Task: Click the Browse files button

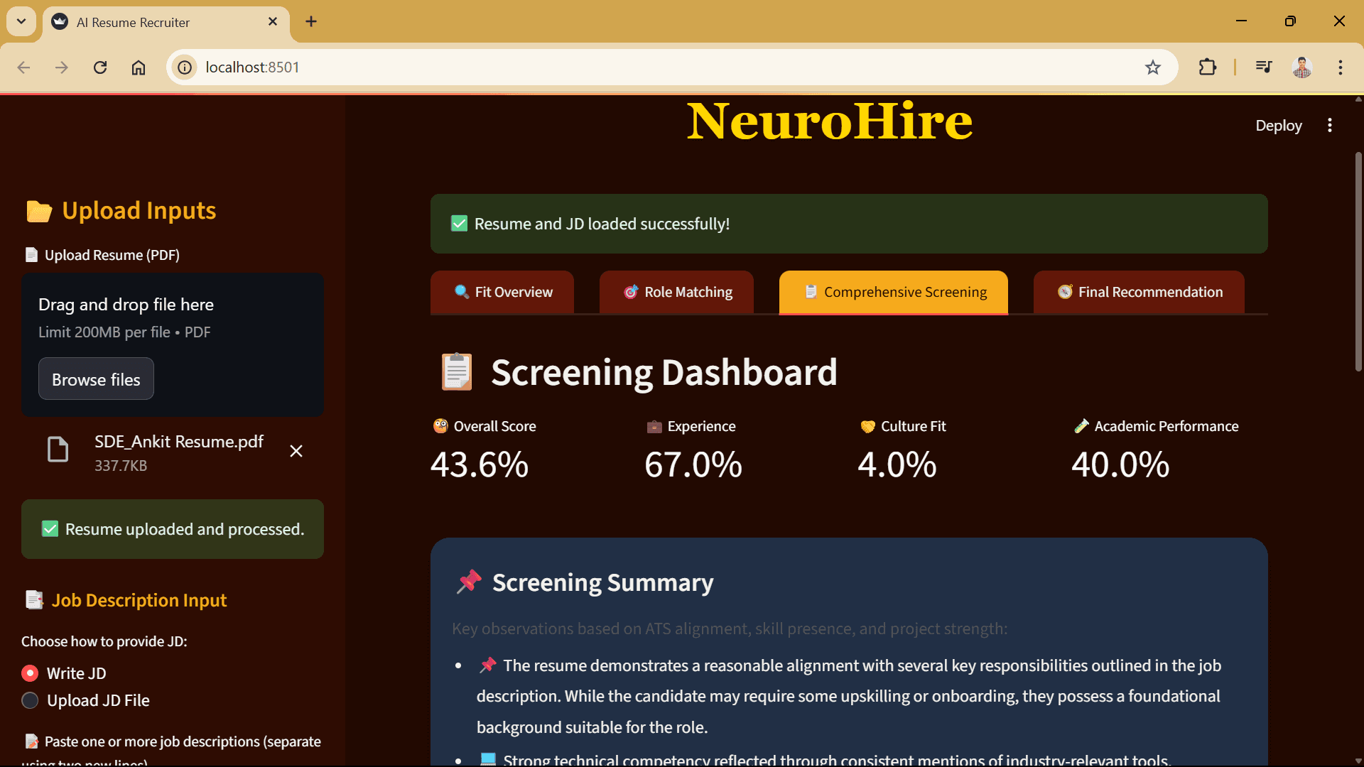Action: tap(96, 379)
